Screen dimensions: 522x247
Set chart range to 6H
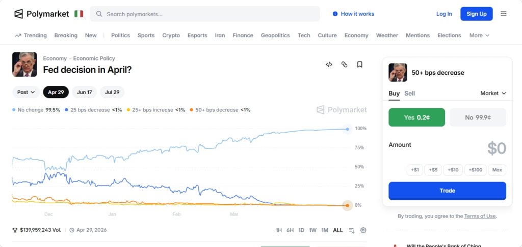(290, 230)
